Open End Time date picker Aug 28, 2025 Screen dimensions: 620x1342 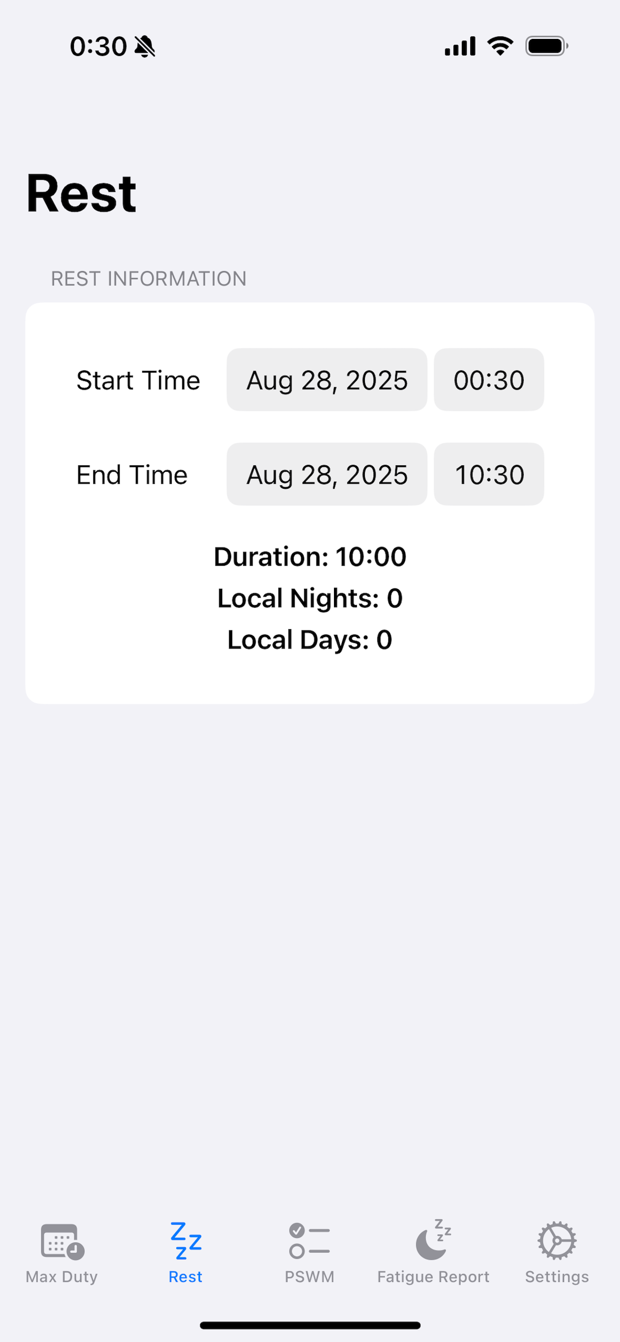coord(326,474)
